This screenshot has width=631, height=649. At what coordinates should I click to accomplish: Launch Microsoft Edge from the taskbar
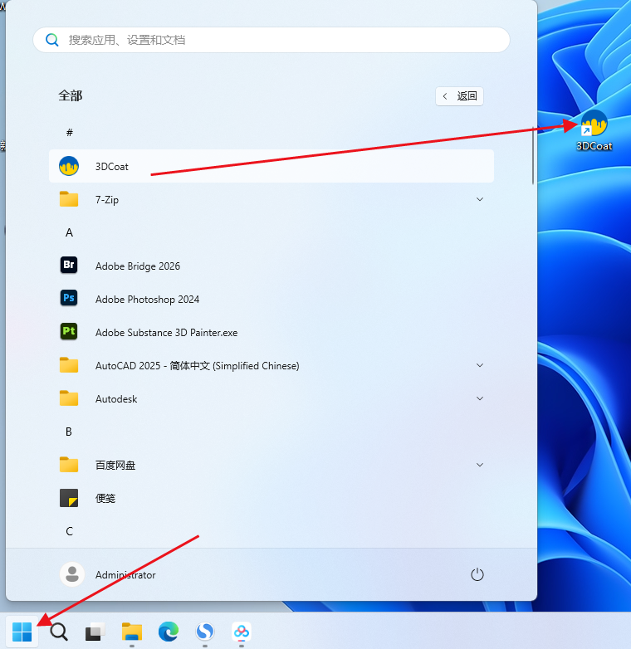(169, 632)
